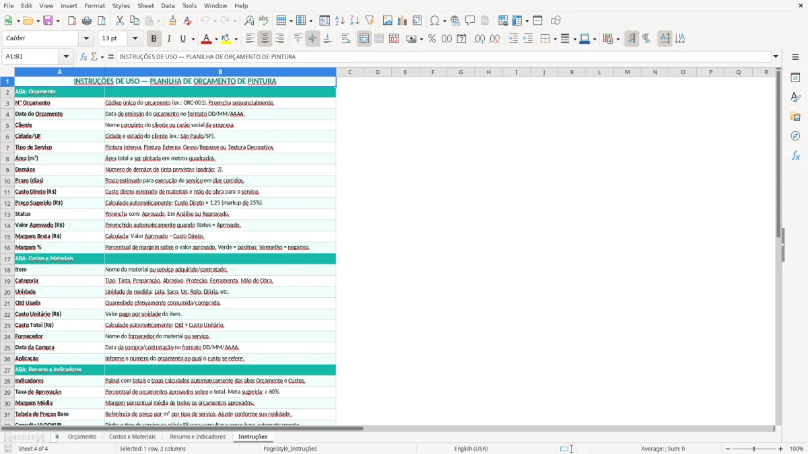Viewport: 808px width, 454px height.
Task: Click Insert Hyperlink globe icon
Action: click(x=455, y=21)
